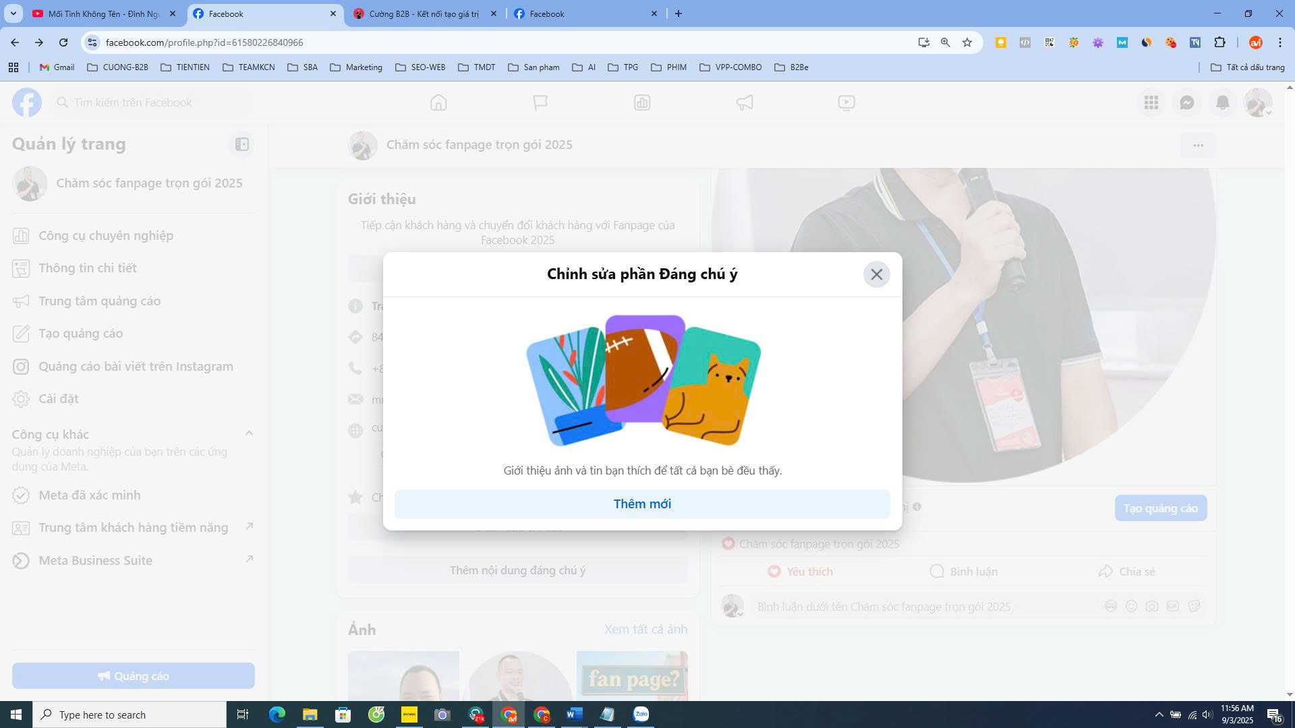
Task: Open the Pages flag icon in top navigation
Action: click(540, 102)
